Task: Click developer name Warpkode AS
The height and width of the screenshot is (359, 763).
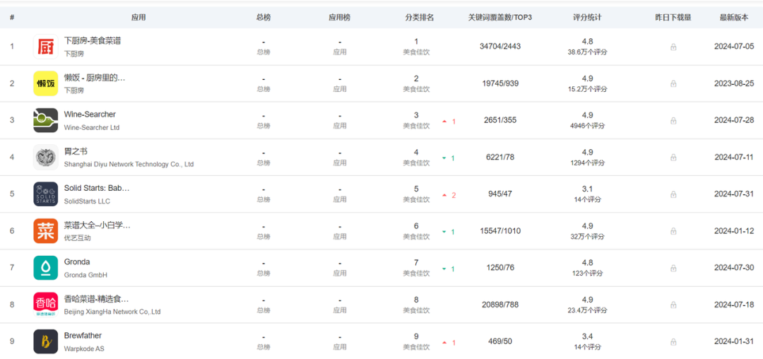Action: click(84, 349)
